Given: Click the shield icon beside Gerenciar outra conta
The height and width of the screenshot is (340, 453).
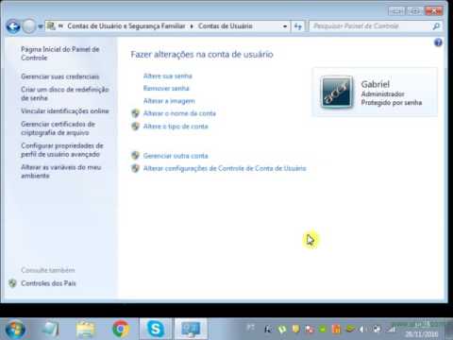Looking at the screenshot, I should click(135, 156).
